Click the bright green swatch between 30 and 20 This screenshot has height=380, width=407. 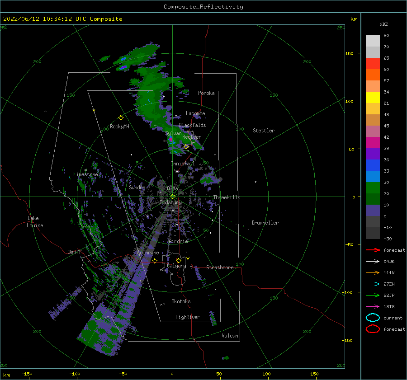pos(373,188)
